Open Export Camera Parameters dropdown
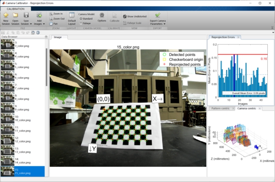 [157, 23]
